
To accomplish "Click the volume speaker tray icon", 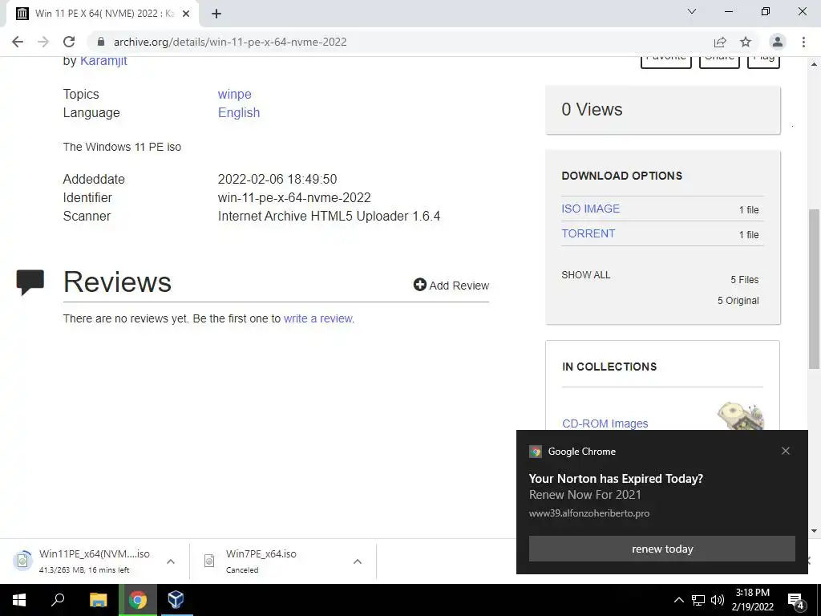I will coord(718,600).
